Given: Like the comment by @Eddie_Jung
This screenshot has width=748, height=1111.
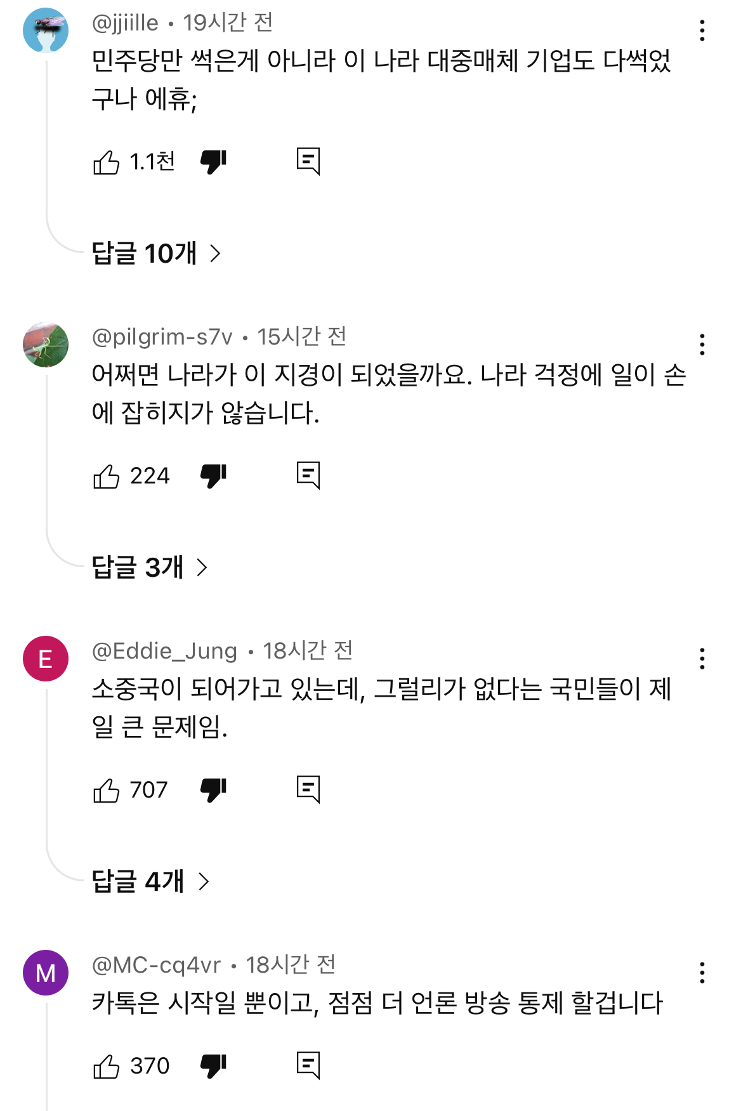Looking at the screenshot, I should point(106,791).
